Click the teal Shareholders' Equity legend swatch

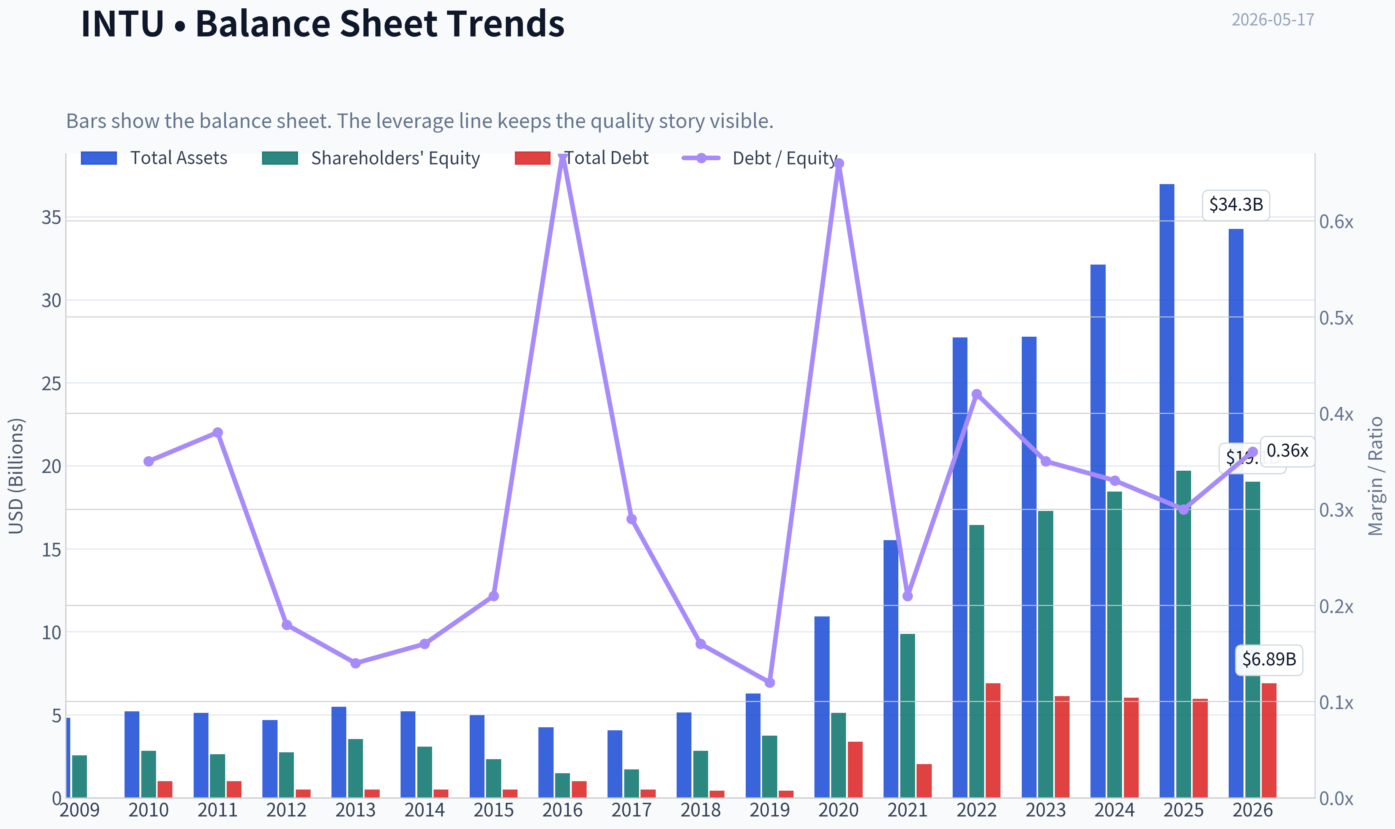pos(280,158)
